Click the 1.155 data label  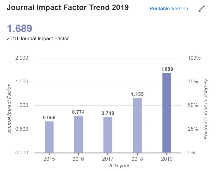[x=137, y=94]
